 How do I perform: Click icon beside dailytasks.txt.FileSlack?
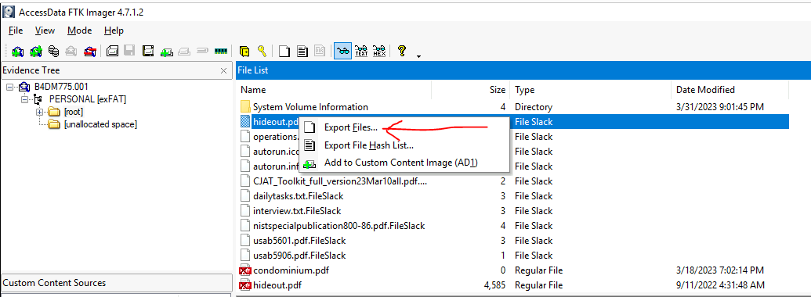click(246, 196)
